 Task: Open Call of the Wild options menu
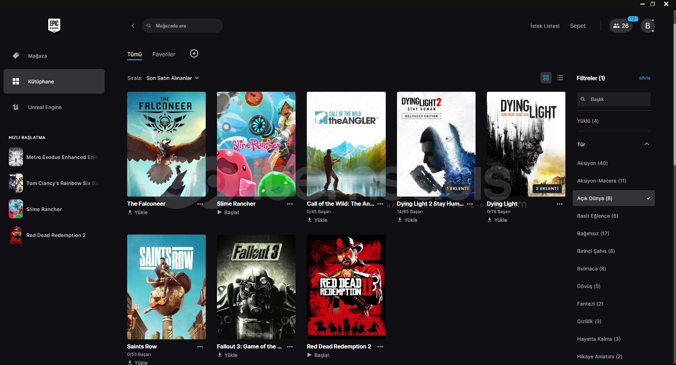click(x=380, y=204)
